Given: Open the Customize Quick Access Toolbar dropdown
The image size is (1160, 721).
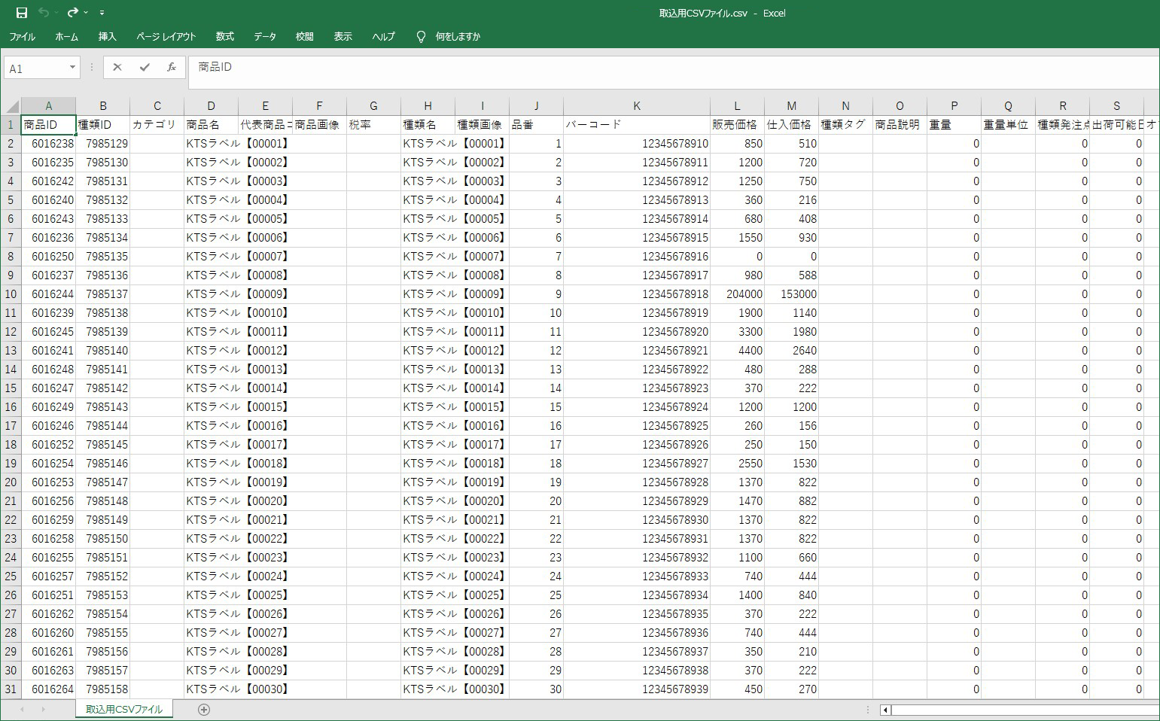Looking at the screenshot, I should (102, 13).
